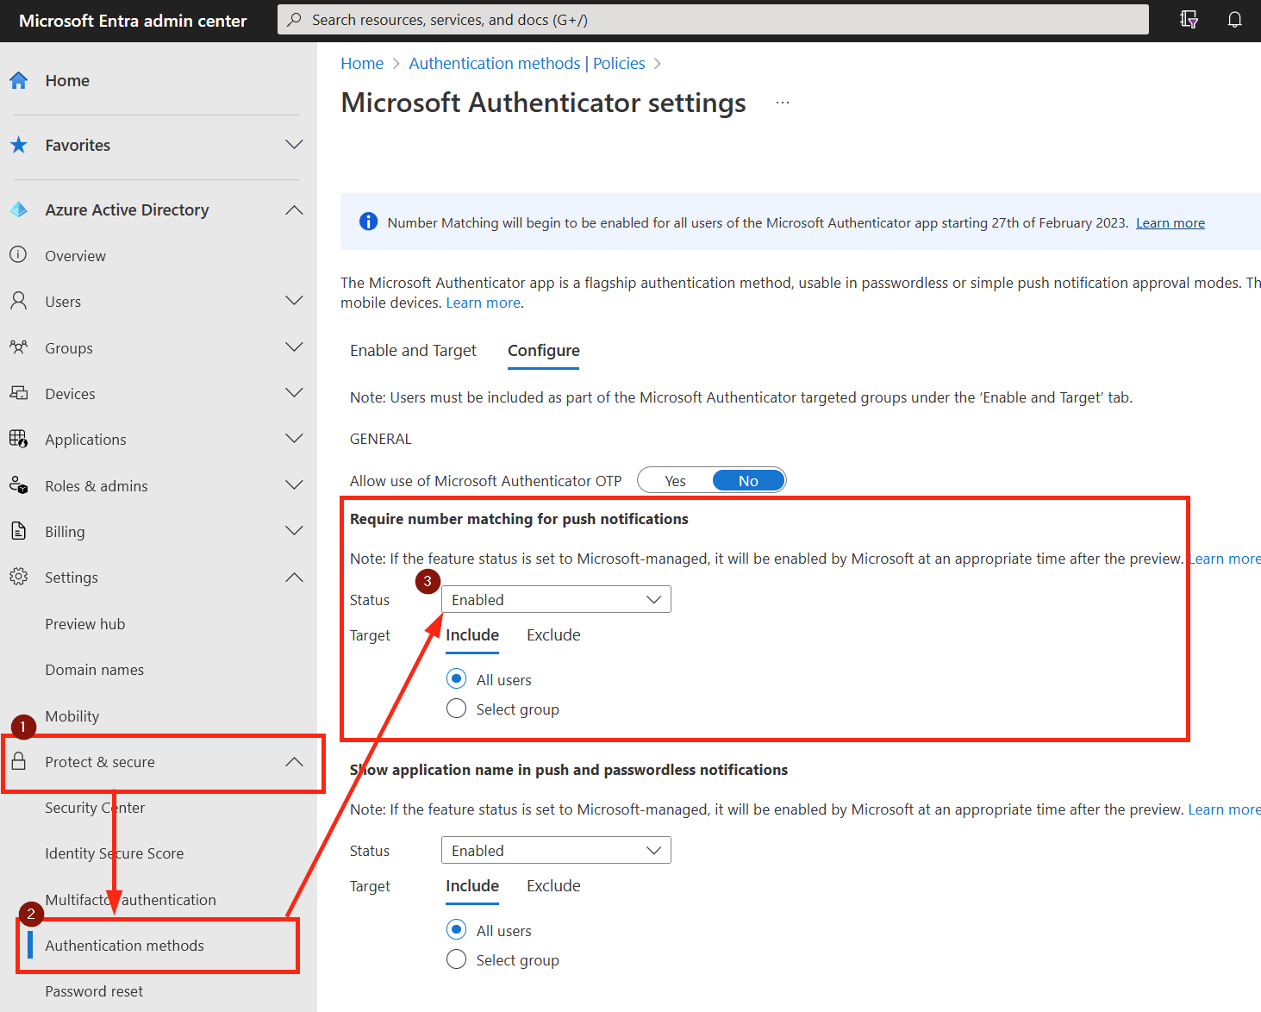This screenshot has height=1012, width=1261.
Task: Open the directory filter icon in header
Action: [x=1189, y=20]
